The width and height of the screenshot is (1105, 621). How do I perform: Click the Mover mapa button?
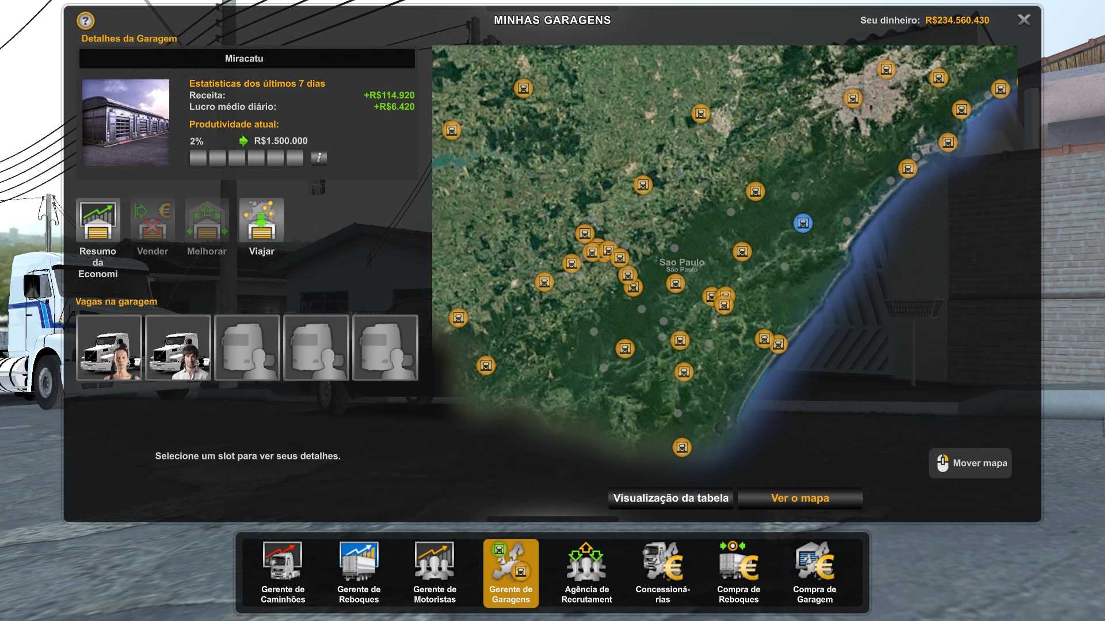[970, 463]
